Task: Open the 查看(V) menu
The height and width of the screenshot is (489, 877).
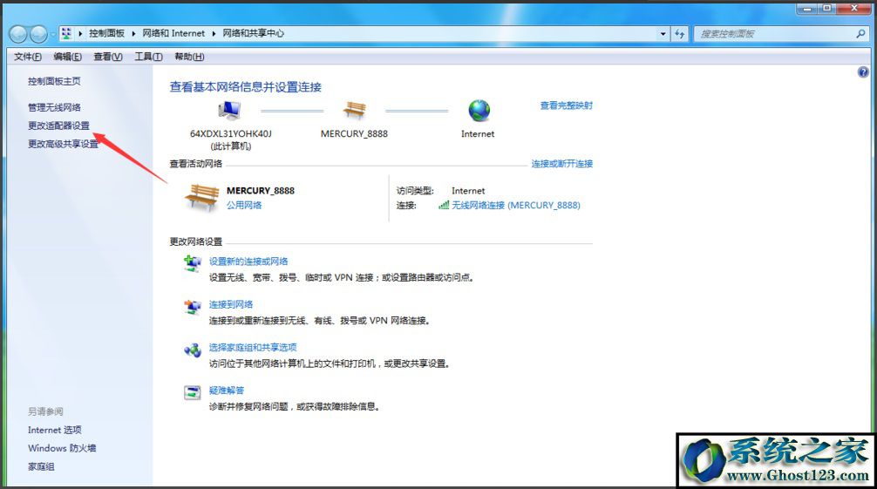Action: (x=108, y=57)
